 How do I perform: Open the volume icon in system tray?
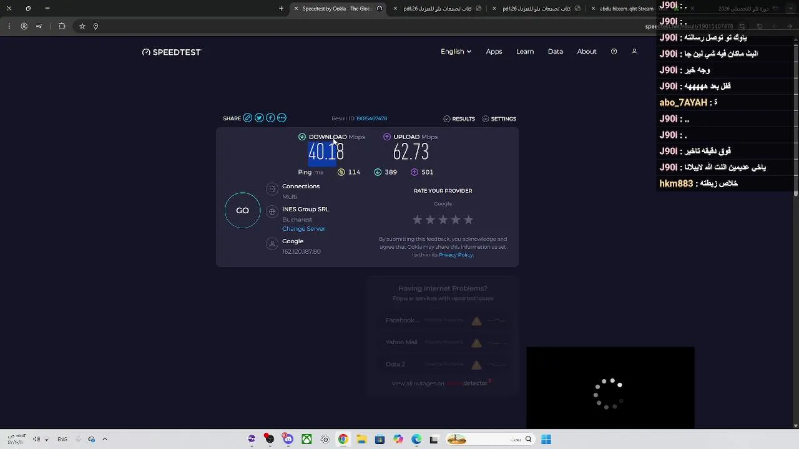[x=36, y=439]
